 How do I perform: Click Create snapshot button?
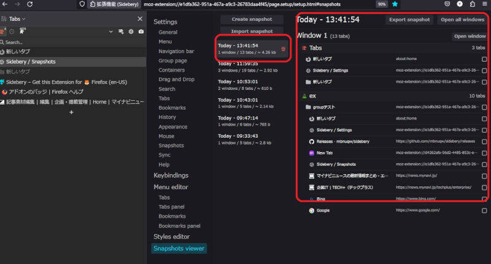pos(252,20)
